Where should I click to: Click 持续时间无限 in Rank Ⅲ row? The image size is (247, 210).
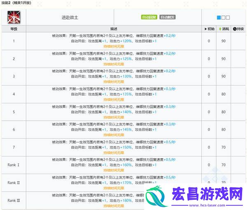coord(114,206)
